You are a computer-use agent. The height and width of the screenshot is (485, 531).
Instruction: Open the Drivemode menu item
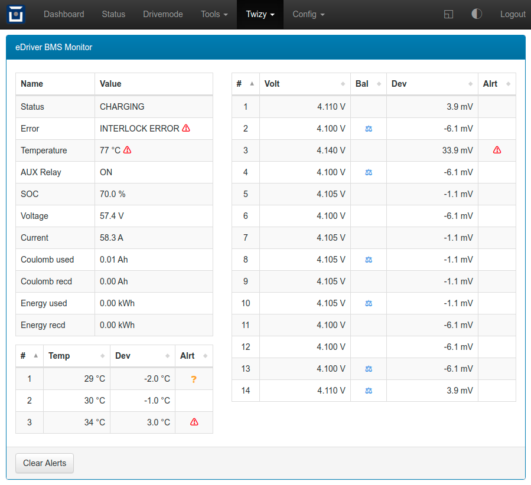163,14
